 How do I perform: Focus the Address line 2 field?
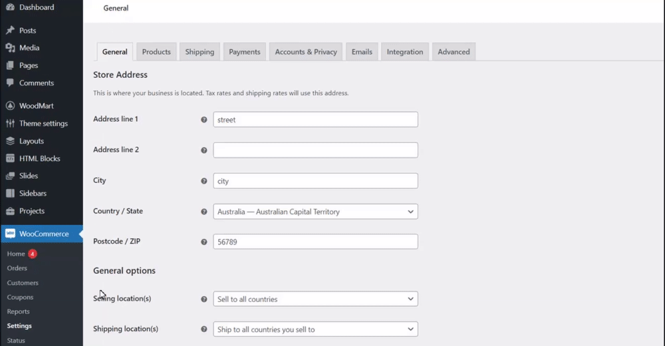pyautogui.click(x=315, y=150)
